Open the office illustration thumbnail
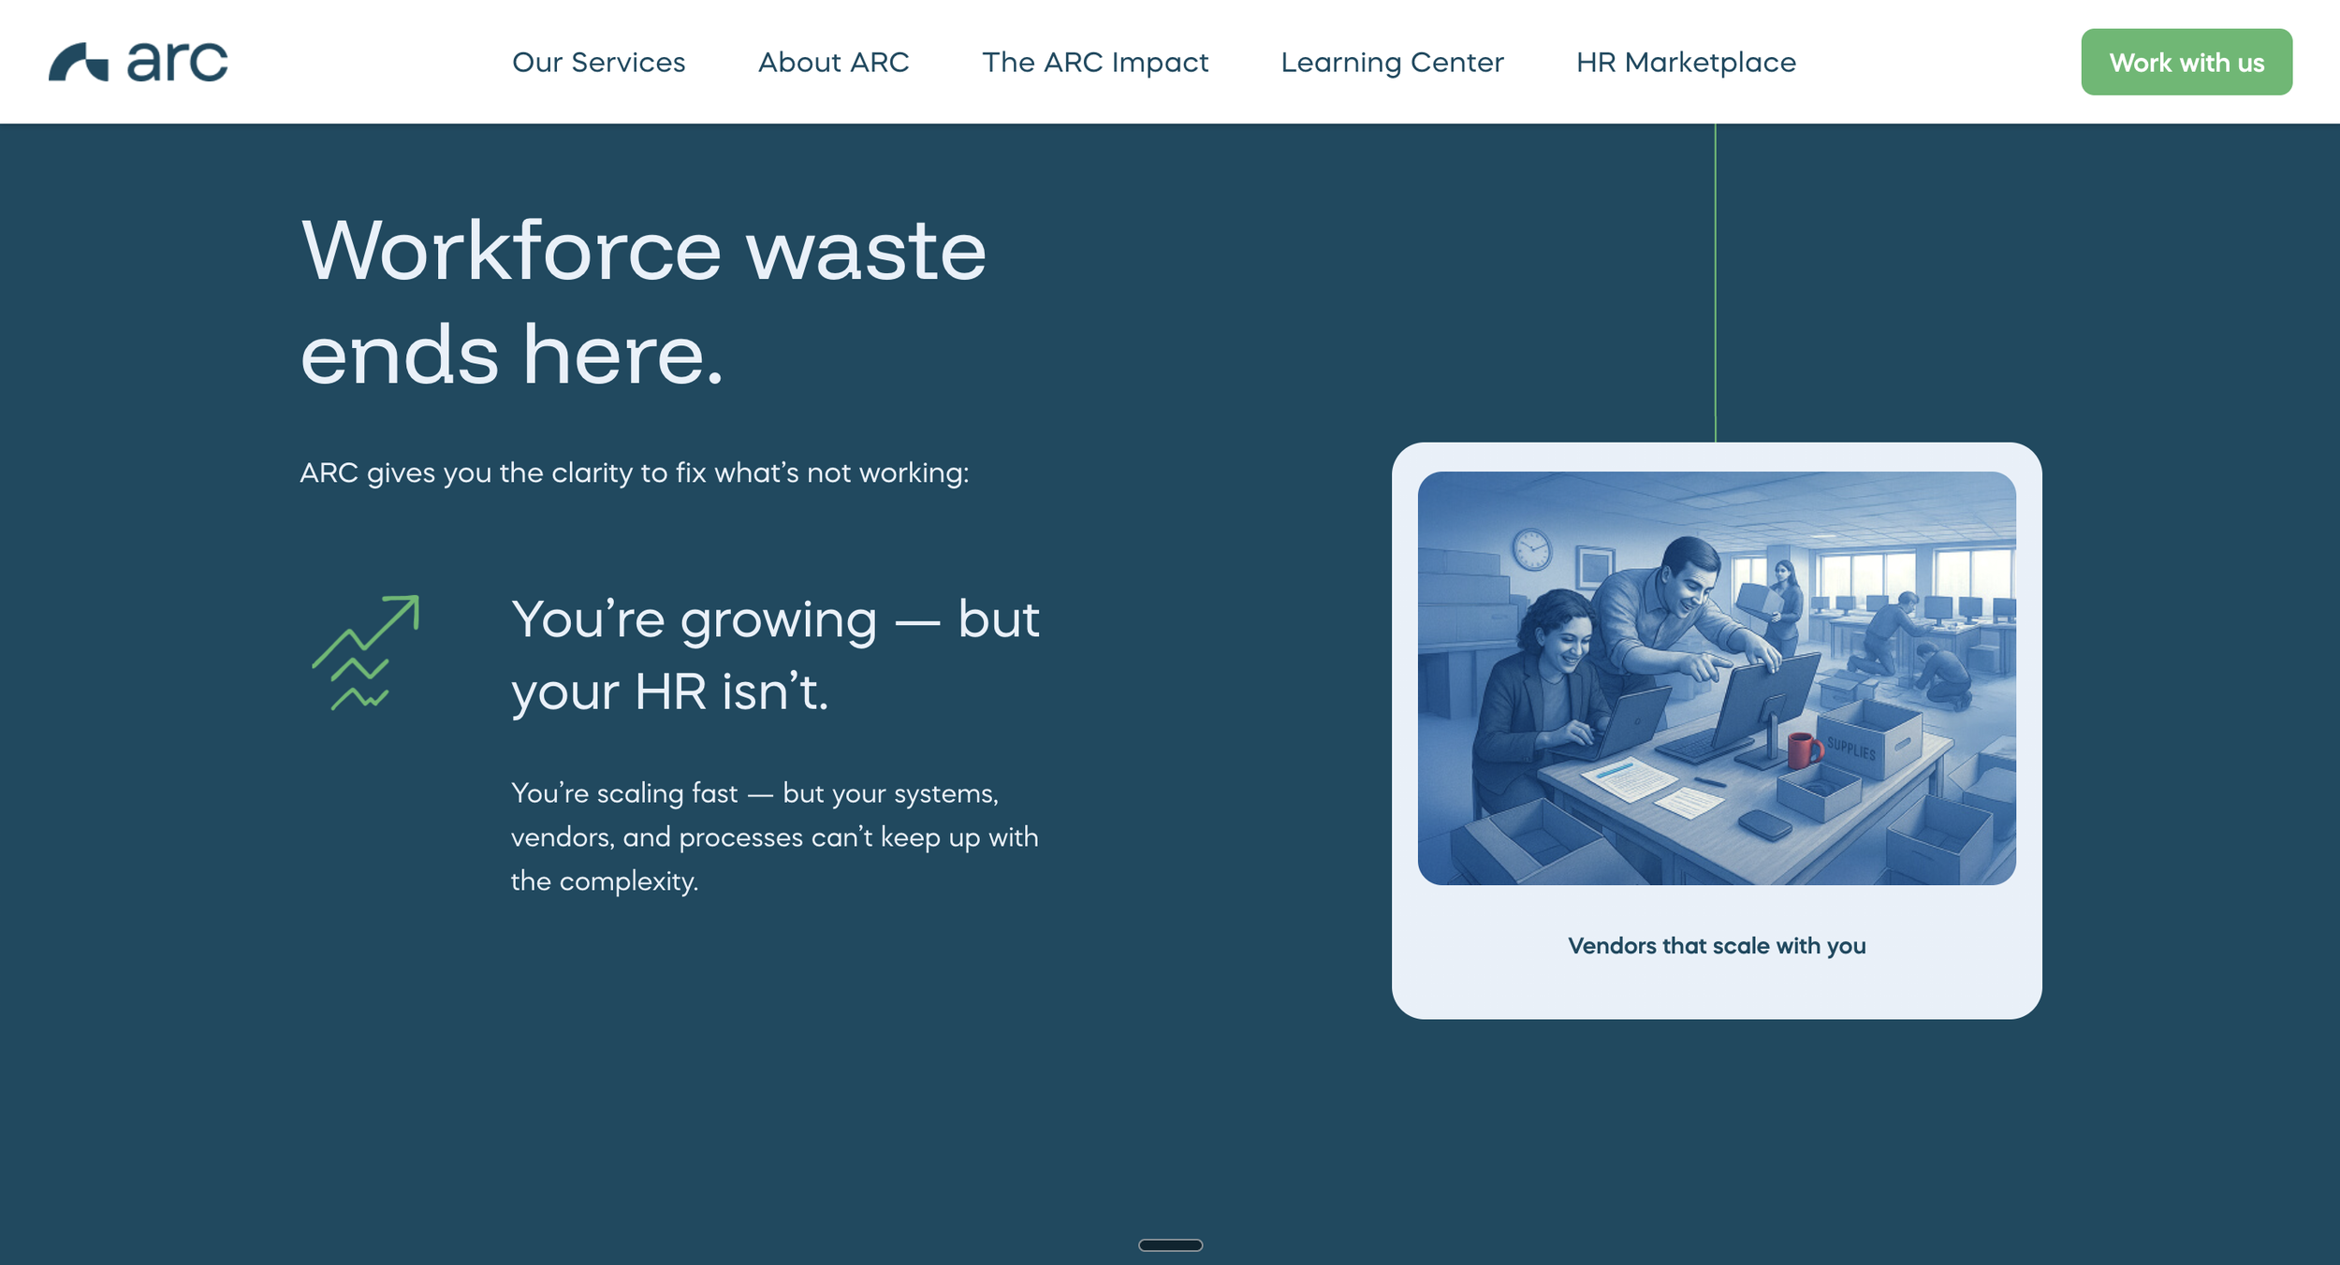This screenshot has height=1265, width=2340. tap(1716, 677)
